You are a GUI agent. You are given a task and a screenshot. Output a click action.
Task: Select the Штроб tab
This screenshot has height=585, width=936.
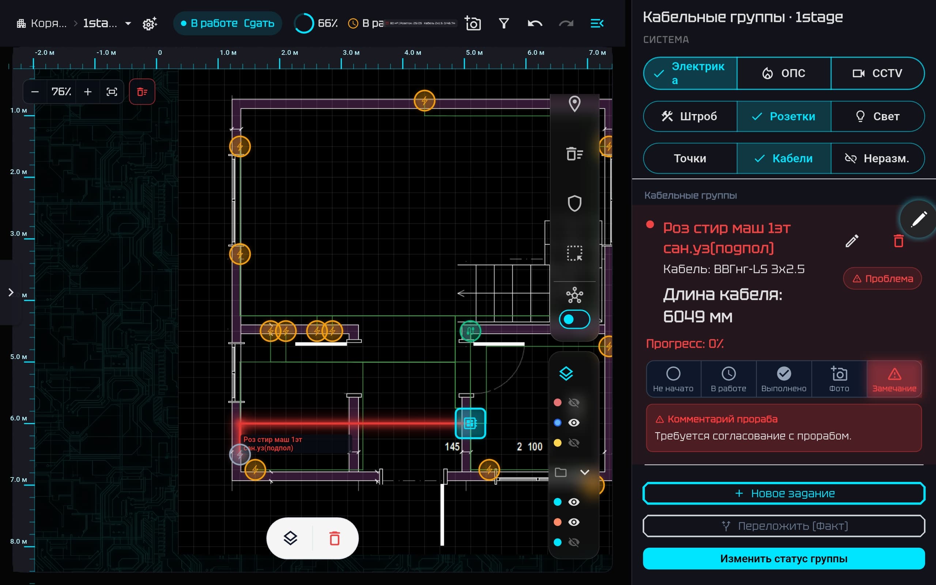tap(690, 117)
